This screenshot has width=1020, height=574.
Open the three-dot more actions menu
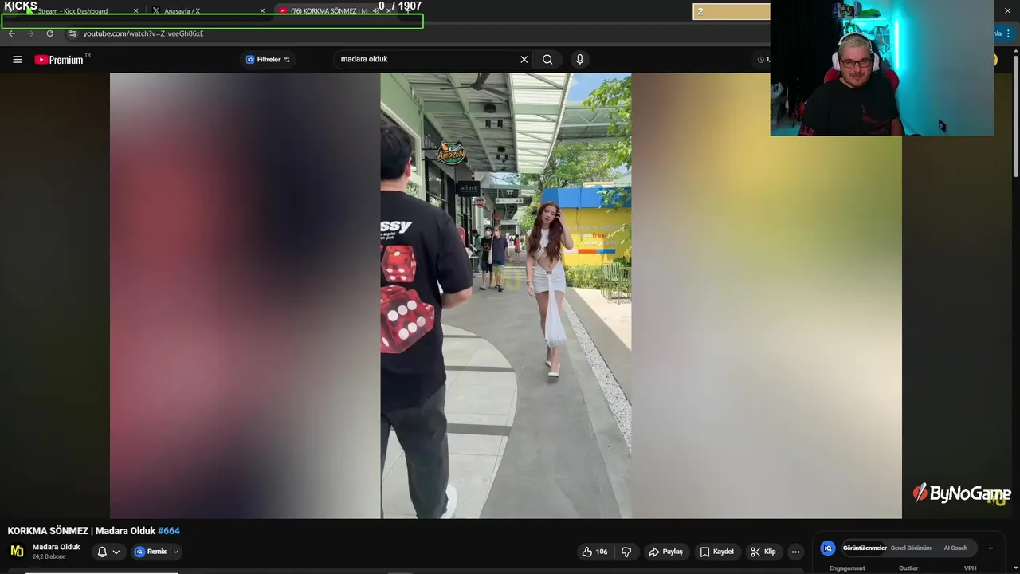pyautogui.click(x=795, y=552)
